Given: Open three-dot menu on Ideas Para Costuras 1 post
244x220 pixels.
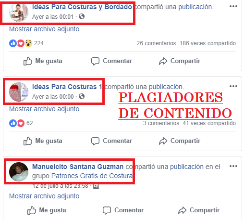Looking at the screenshot, I should tap(233, 86).
